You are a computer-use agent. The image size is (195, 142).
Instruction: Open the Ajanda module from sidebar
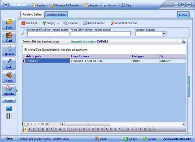pyautogui.click(x=9, y=90)
